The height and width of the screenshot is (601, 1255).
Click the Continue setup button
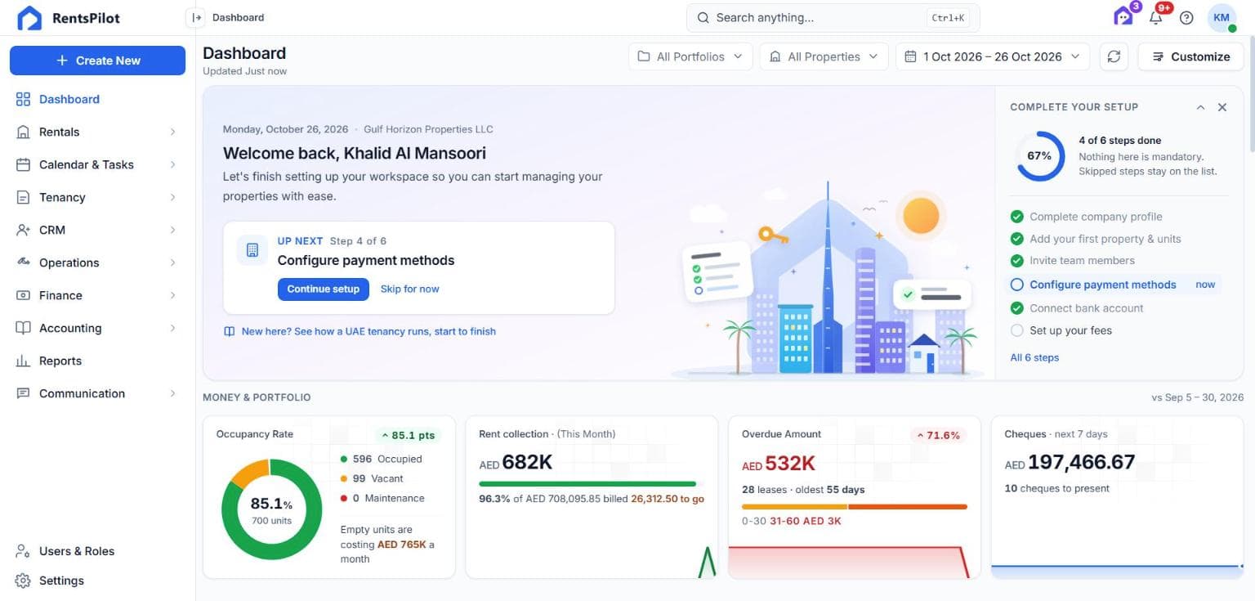coord(324,289)
